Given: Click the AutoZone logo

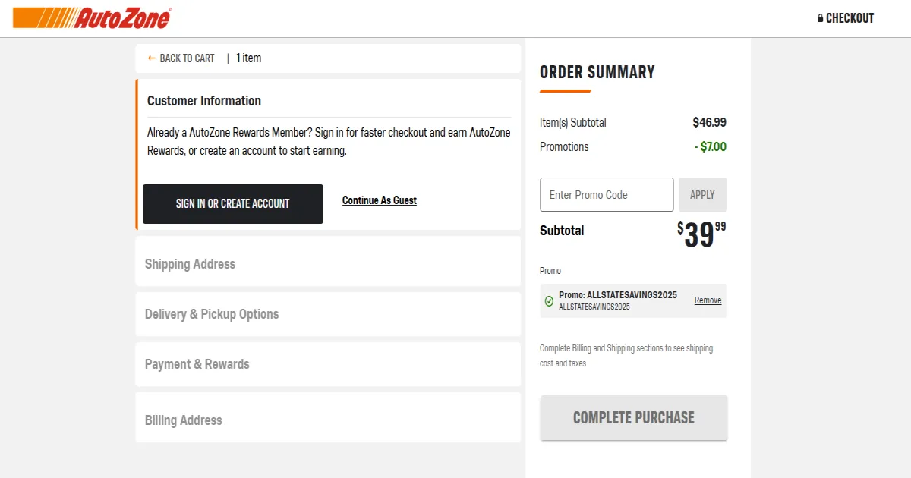Looking at the screenshot, I should click(x=92, y=18).
